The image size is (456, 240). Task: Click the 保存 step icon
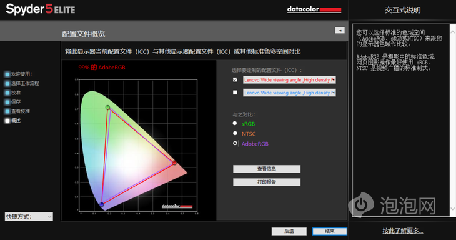7,102
